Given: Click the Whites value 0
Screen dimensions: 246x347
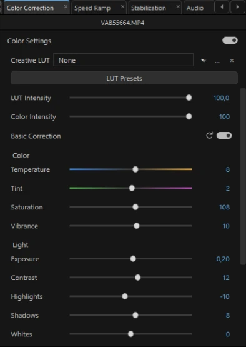Looking at the screenshot, I should (x=228, y=334).
